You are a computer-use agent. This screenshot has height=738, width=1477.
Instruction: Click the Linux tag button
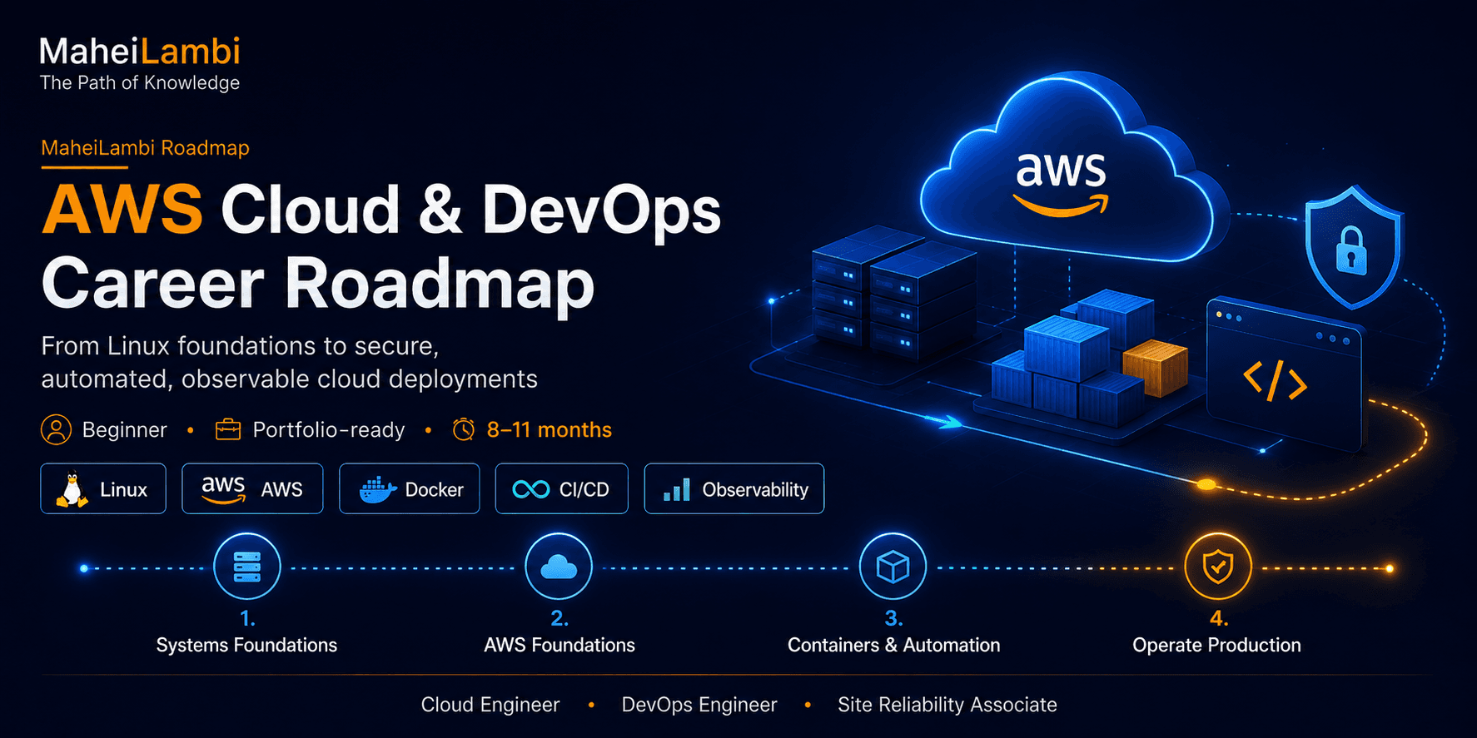pyautogui.click(x=103, y=488)
